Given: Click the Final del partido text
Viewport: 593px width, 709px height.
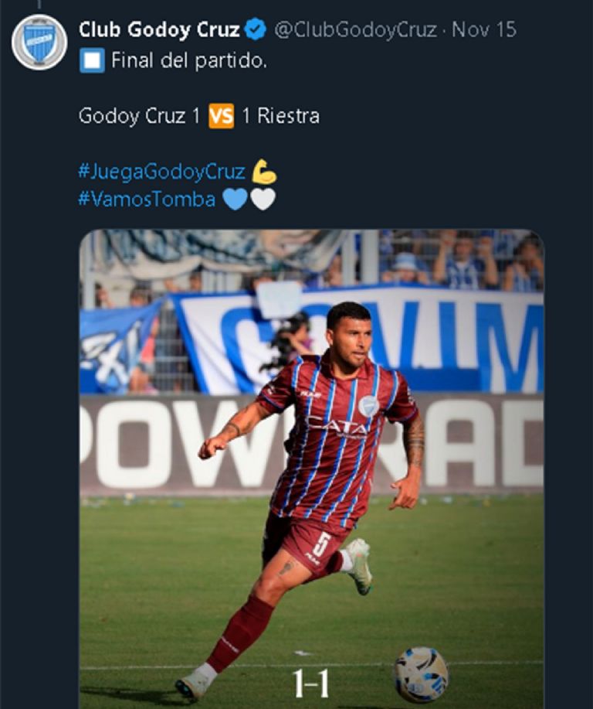Looking at the screenshot, I should [189, 61].
